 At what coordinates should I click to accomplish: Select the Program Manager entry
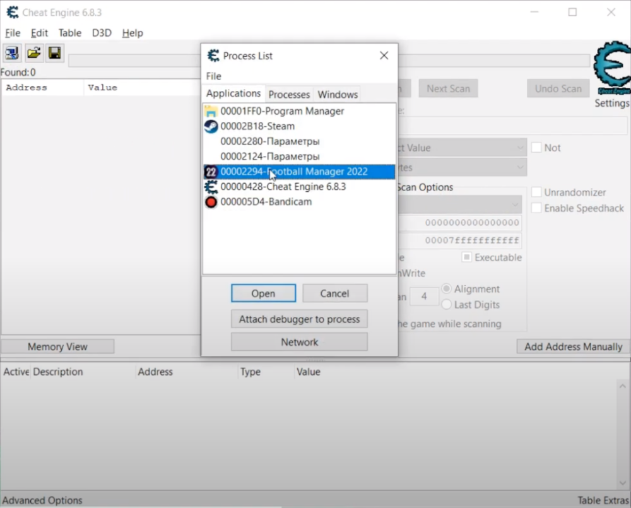click(x=282, y=111)
